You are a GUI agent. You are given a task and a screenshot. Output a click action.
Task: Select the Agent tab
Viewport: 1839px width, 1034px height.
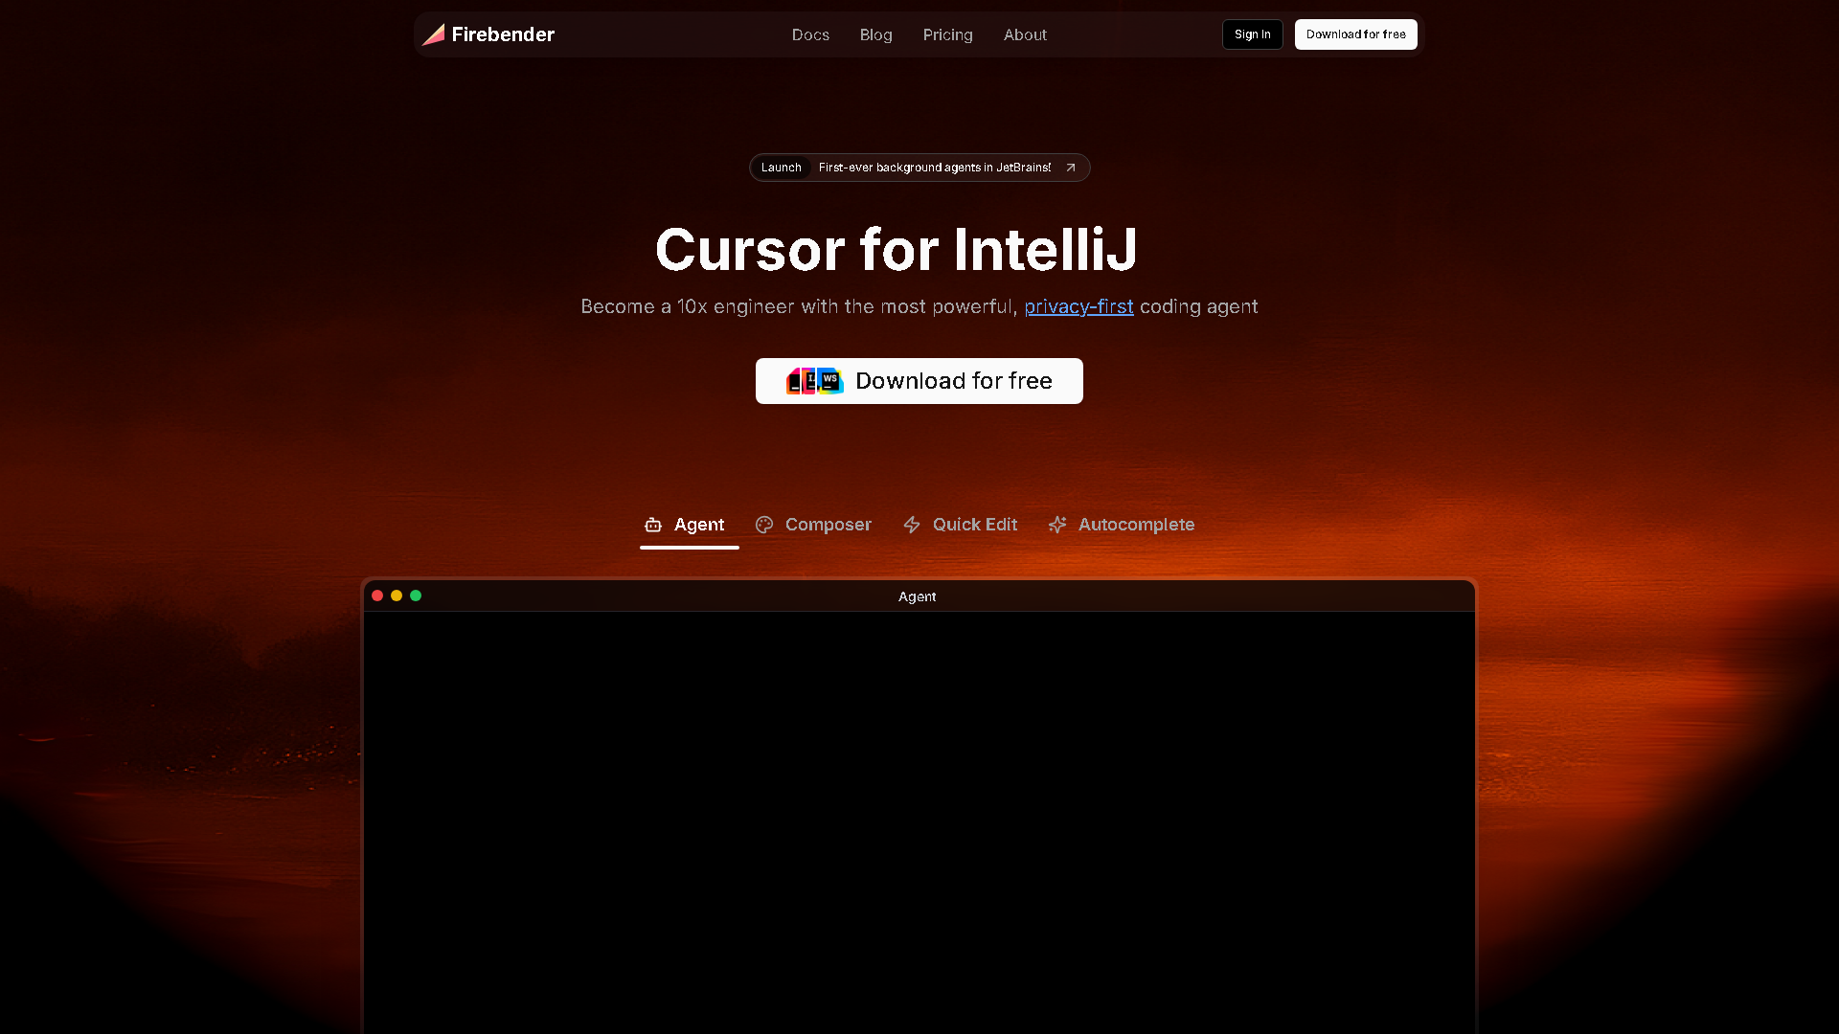689,525
